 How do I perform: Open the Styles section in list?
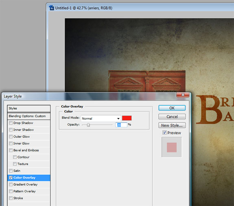click(x=29, y=108)
